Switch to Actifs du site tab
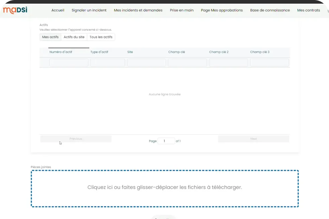The width and height of the screenshot is (329, 219). (74, 37)
